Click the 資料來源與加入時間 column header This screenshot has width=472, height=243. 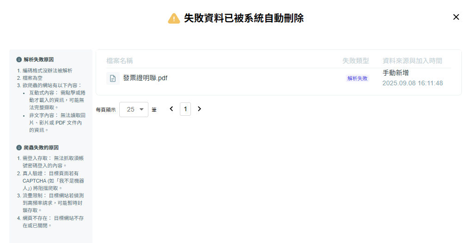tap(412, 61)
